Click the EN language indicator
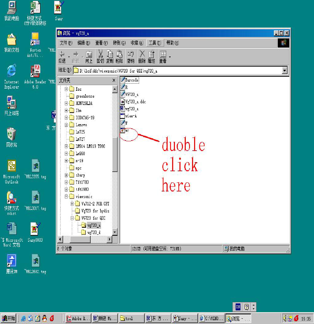 [x=238, y=307]
